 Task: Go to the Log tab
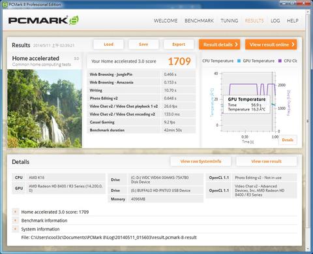pyautogui.click(x=275, y=21)
